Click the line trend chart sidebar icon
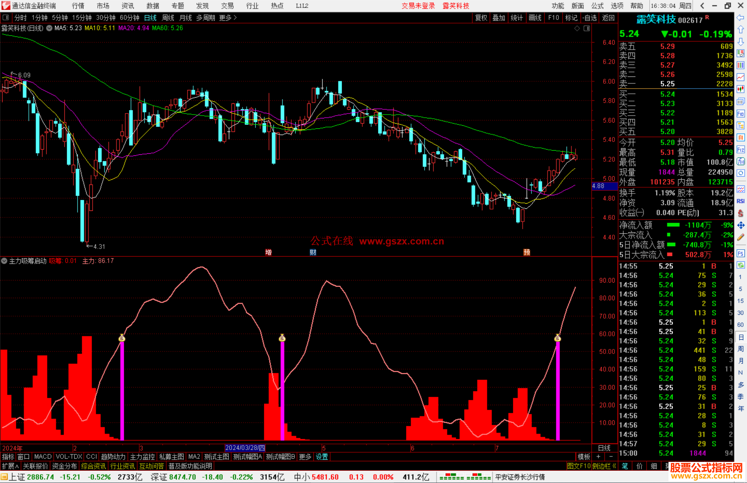 coord(740,77)
